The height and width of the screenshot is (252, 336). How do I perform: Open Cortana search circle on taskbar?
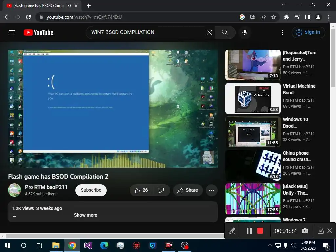(x=24, y=245)
